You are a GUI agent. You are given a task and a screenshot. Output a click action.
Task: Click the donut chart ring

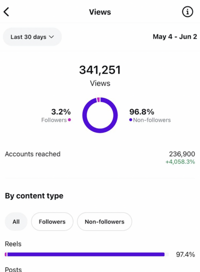click(x=100, y=115)
